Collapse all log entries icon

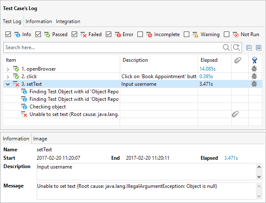[x=249, y=48]
